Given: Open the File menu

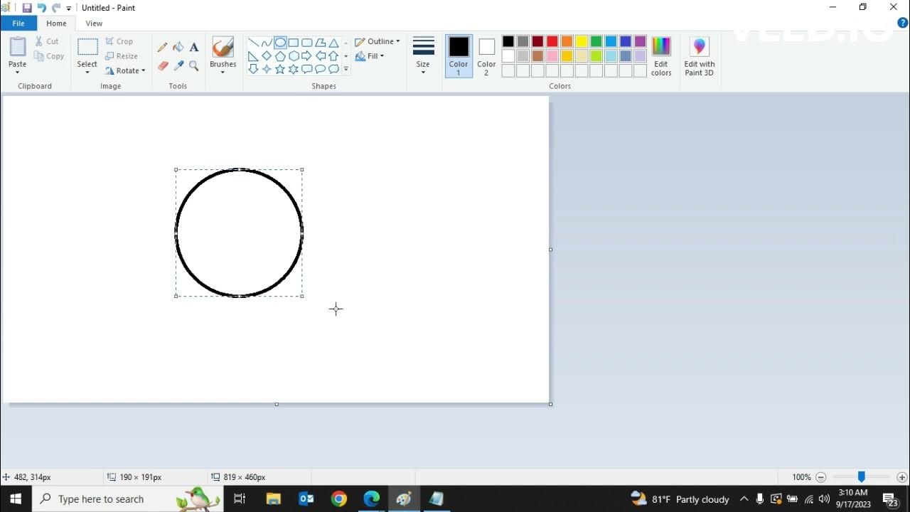Looking at the screenshot, I should pyautogui.click(x=18, y=23).
